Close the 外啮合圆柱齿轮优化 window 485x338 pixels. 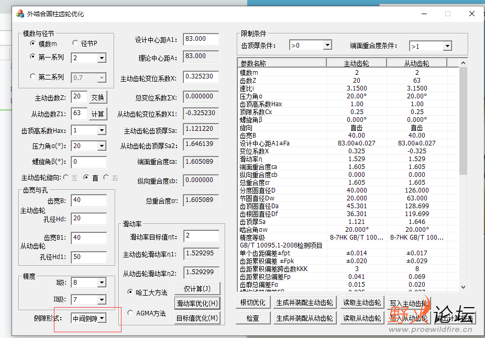pos(472,14)
